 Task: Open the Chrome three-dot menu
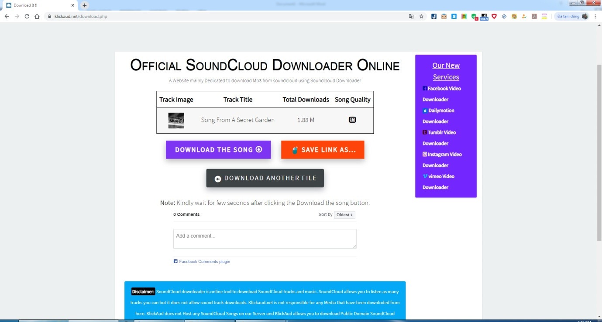point(595,16)
